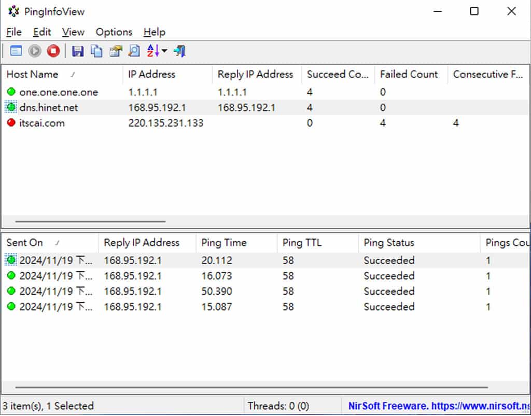Click the Copy Selected Items icon
531x416 pixels.
click(96, 51)
